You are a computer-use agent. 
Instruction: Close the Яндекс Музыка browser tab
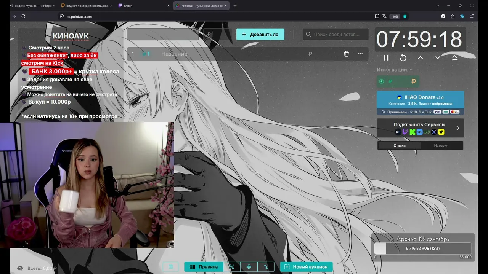(54, 6)
